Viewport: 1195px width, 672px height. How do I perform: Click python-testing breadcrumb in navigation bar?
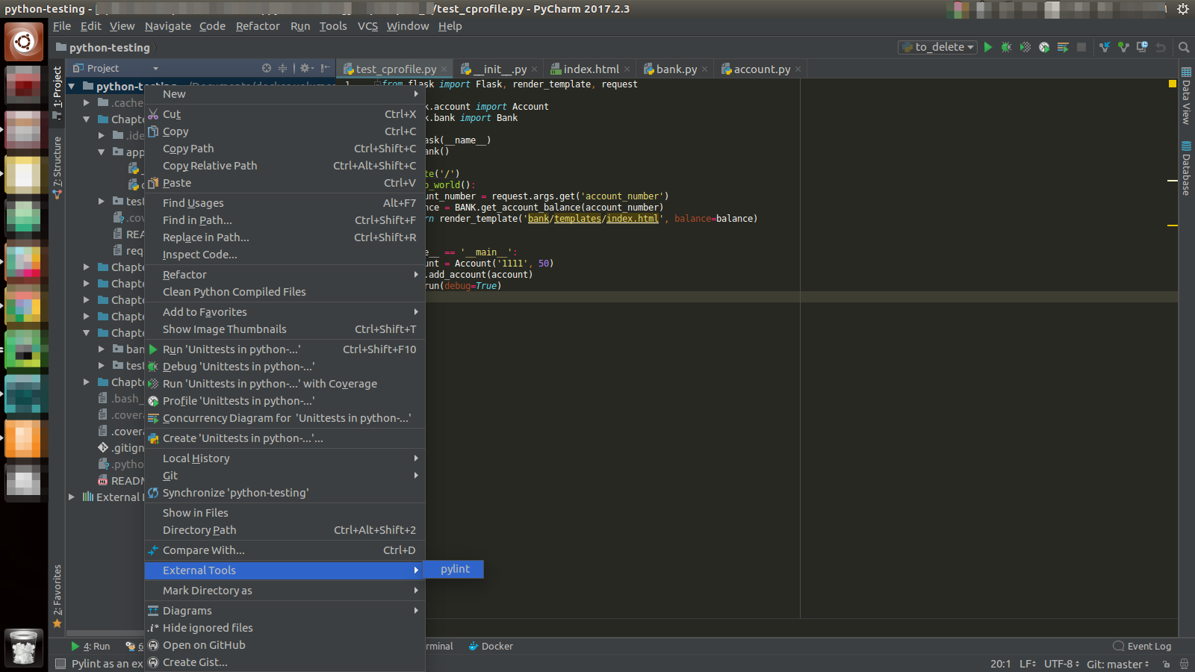(104, 48)
